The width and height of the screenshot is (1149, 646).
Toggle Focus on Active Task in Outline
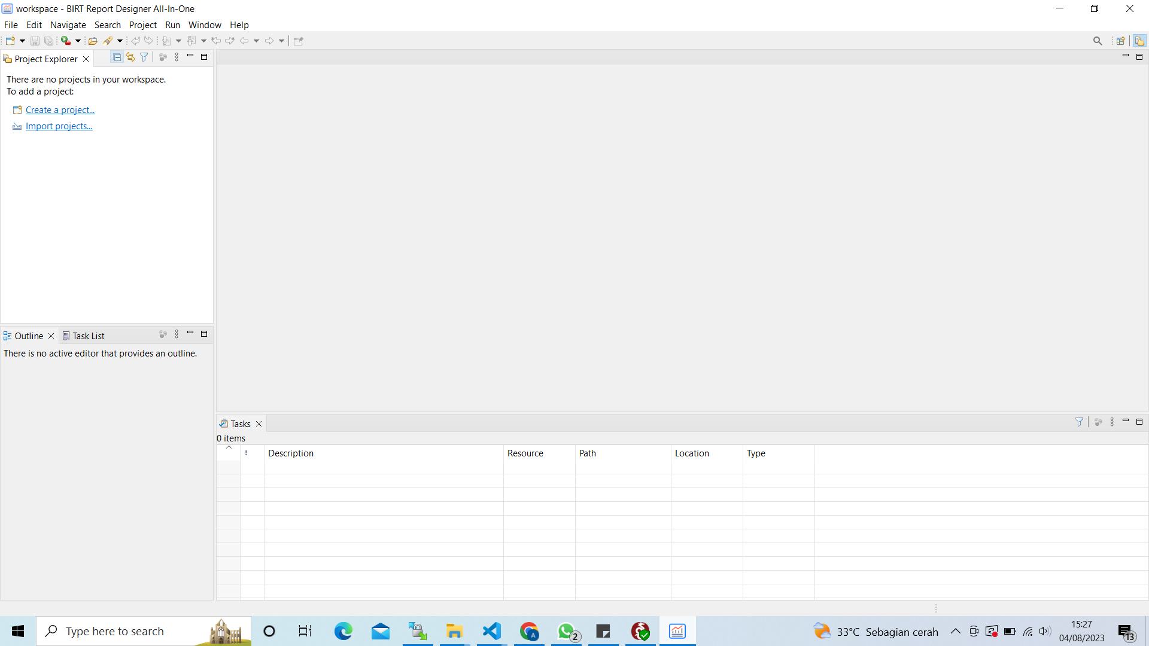point(163,334)
